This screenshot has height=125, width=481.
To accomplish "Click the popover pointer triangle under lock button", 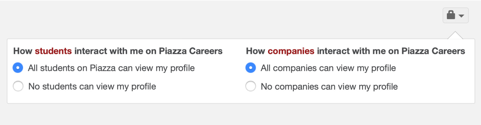I will [x=455, y=35].
